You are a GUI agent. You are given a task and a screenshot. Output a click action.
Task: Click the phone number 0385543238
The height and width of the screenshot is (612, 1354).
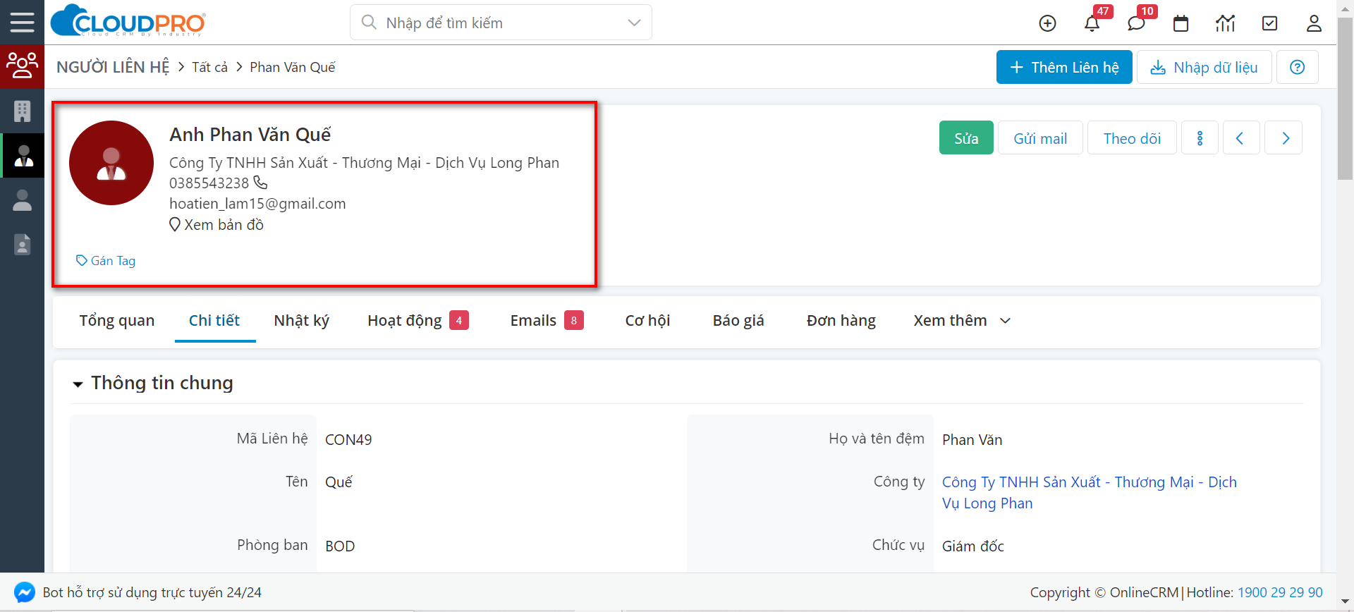coord(209,183)
